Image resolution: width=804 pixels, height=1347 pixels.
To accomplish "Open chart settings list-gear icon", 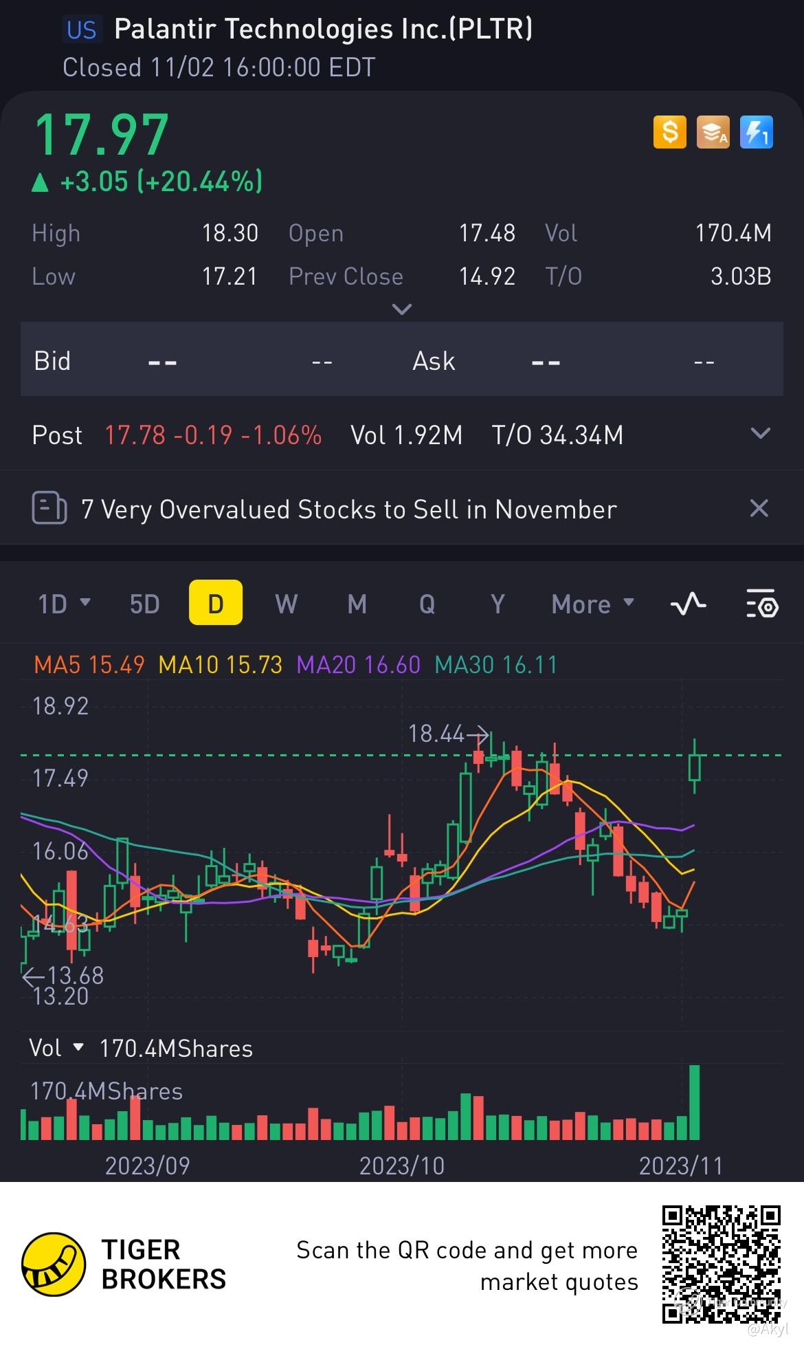I will pyautogui.click(x=761, y=604).
